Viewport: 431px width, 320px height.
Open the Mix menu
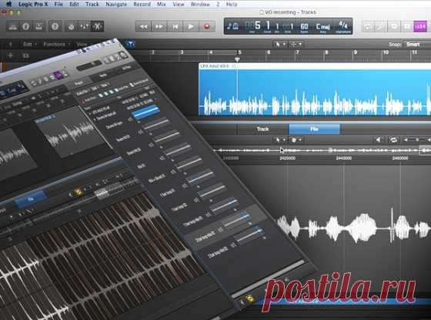coord(162,4)
